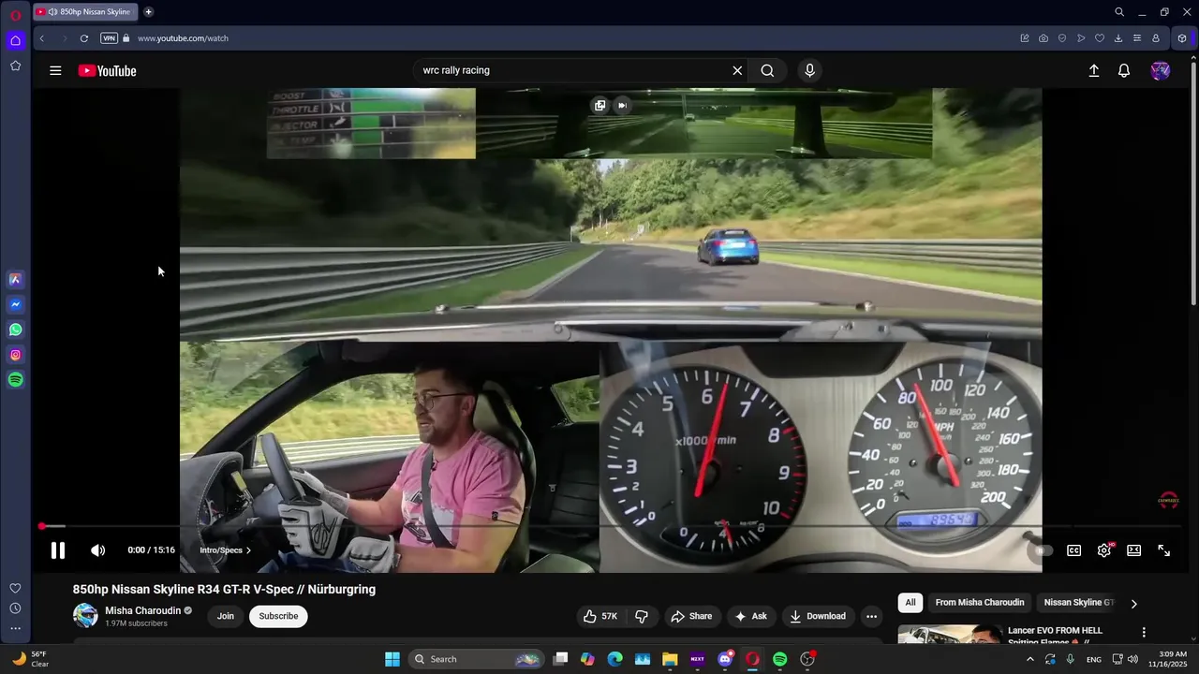This screenshot has height=674, width=1199.
Task: Open player settings gear
Action: click(x=1104, y=550)
